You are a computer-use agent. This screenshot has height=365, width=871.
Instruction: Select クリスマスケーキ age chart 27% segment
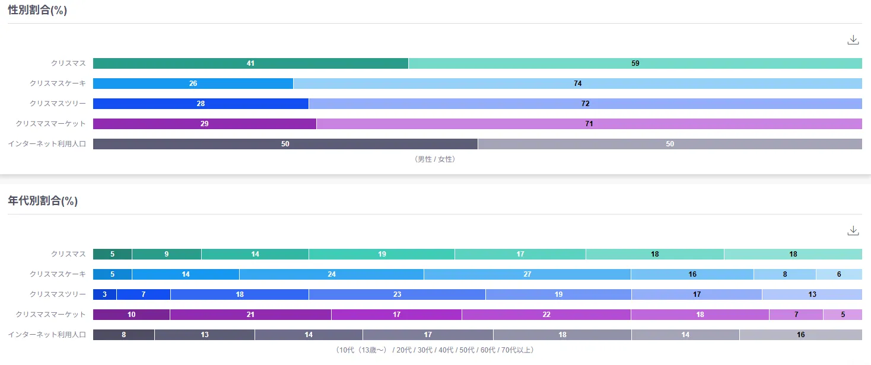527,274
